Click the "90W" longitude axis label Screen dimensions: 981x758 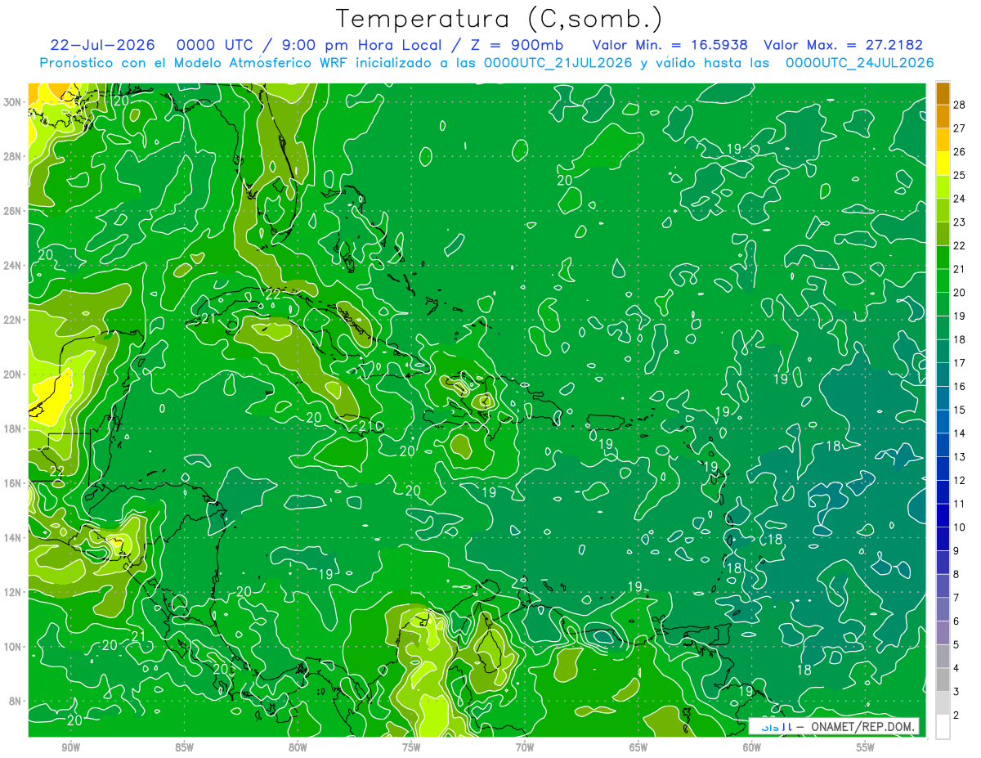[x=71, y=747]
